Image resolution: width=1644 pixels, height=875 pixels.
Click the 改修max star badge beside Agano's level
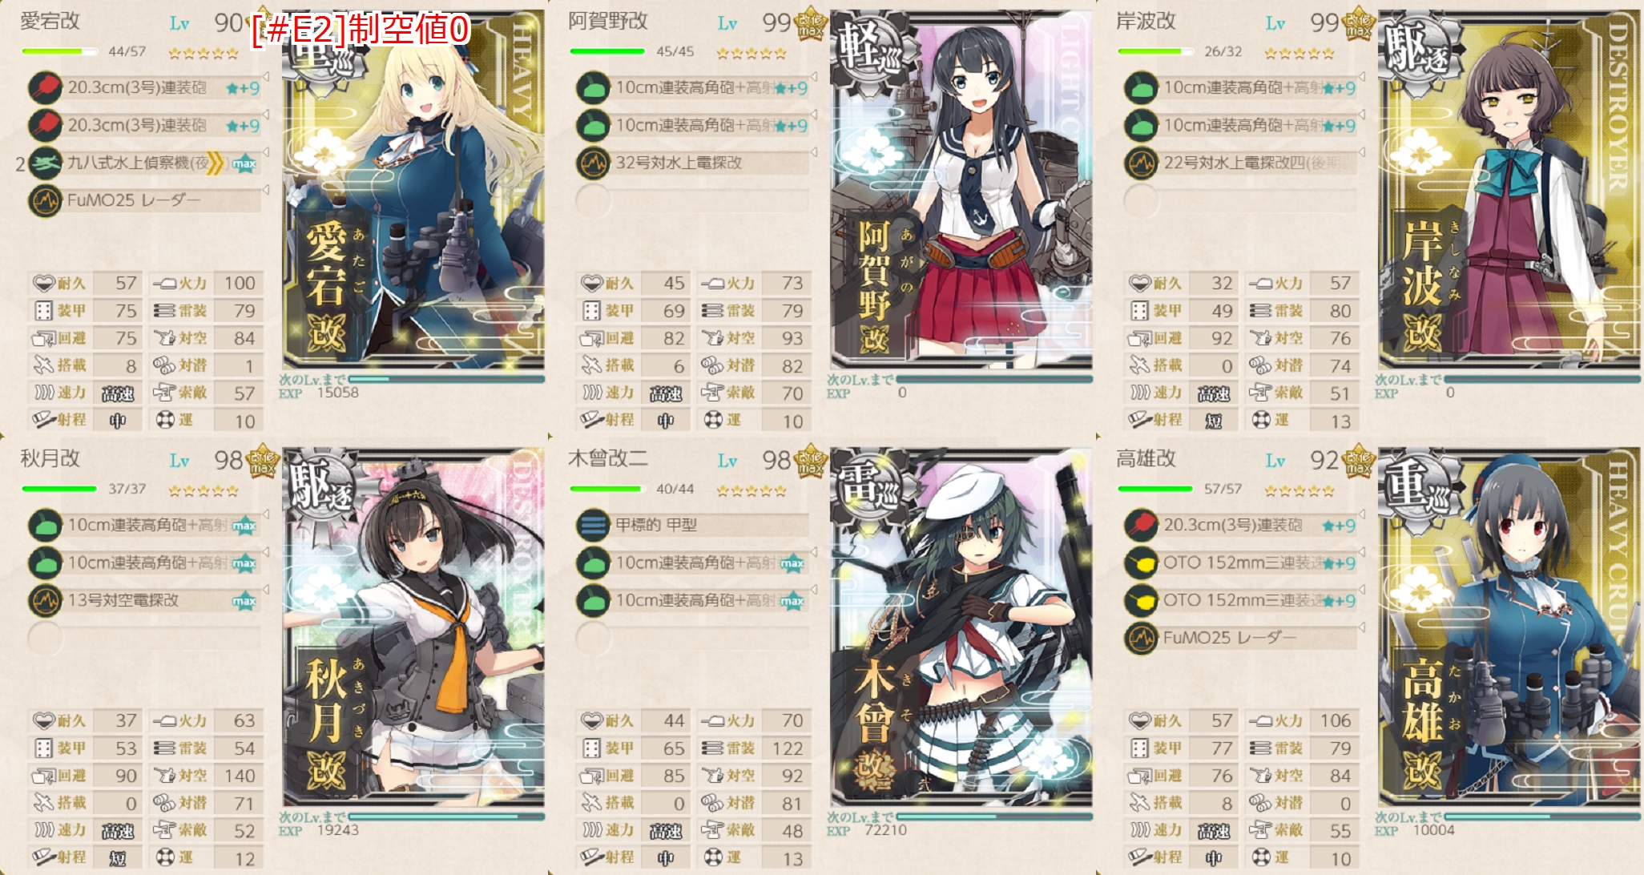pyautogui.click(x=811, y=24)
